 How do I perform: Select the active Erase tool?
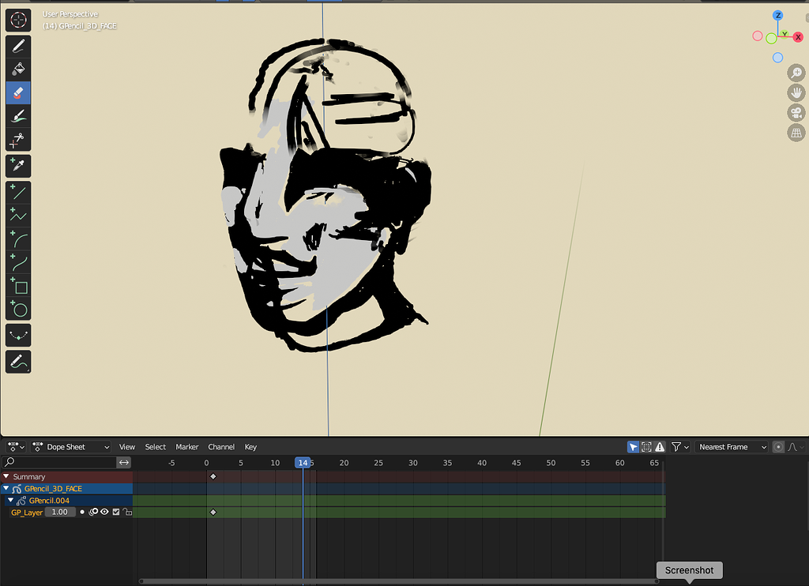pos(18,93)
